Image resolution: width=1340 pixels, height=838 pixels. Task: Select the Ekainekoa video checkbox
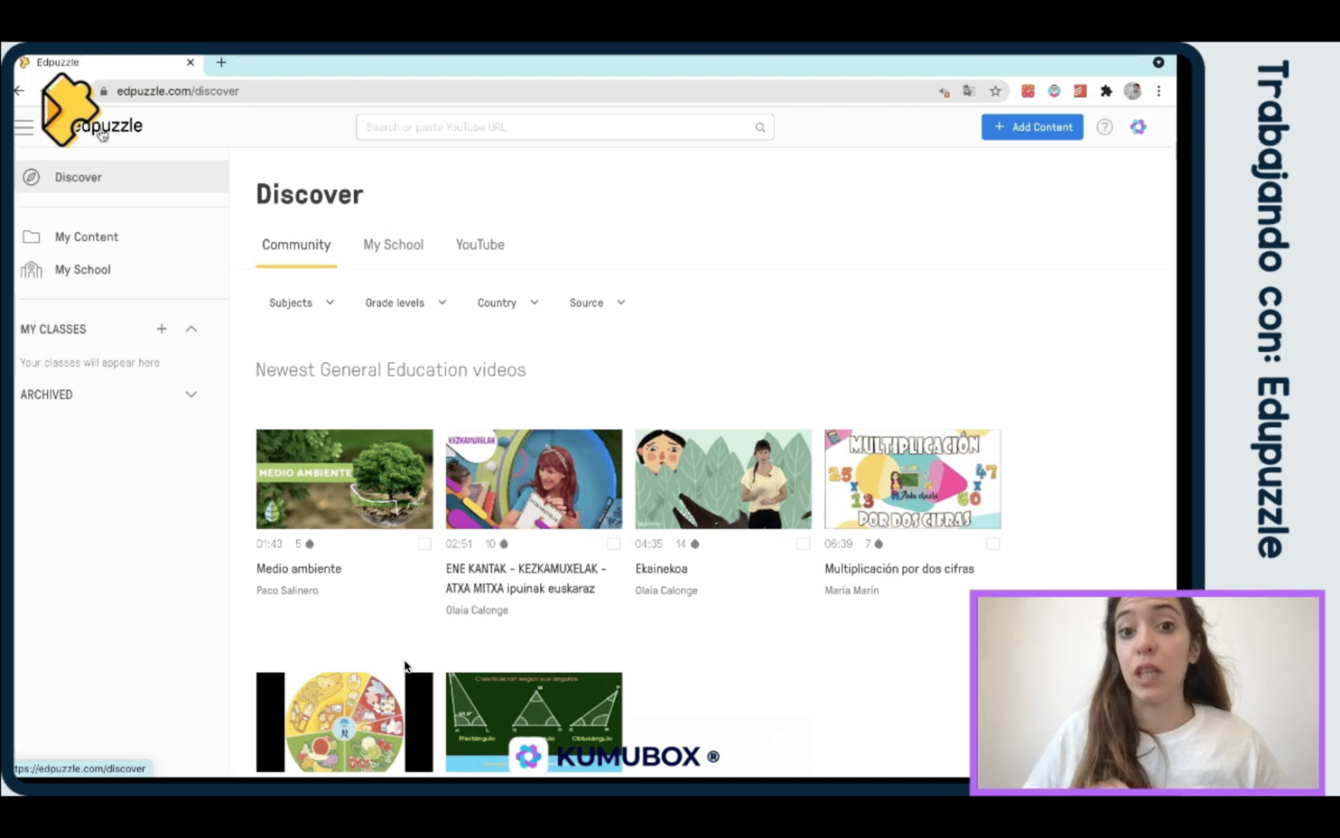coord(803,544)
